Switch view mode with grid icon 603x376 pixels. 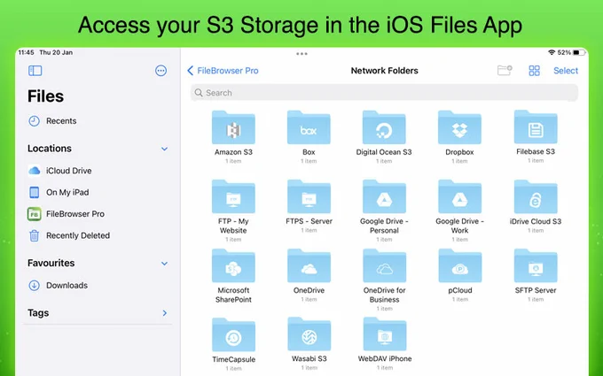534,71
